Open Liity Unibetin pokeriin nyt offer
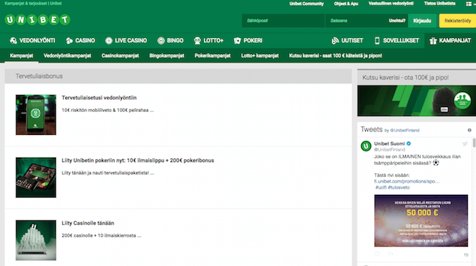Image resolution: width=476 pixels, height=266 pixels. (138, 161)
